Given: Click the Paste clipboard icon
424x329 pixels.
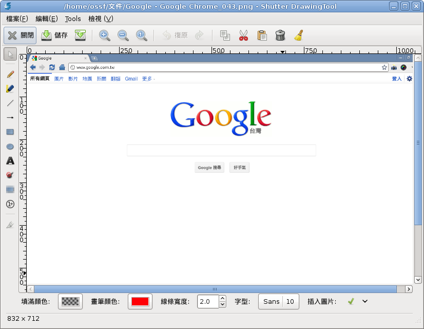Looking at the screenshot, I should coord(262,35).
